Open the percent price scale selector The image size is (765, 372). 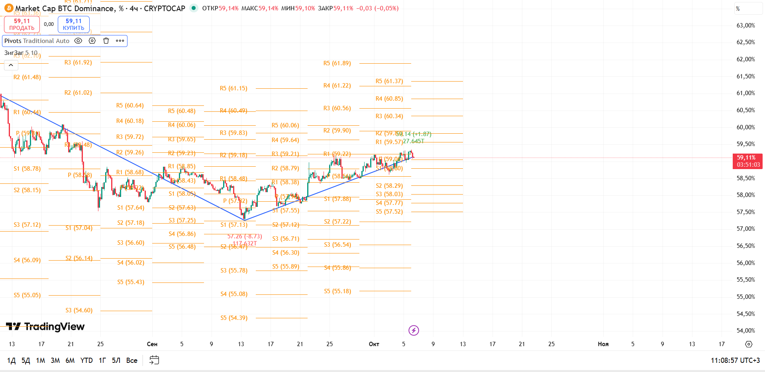[748, 8]
